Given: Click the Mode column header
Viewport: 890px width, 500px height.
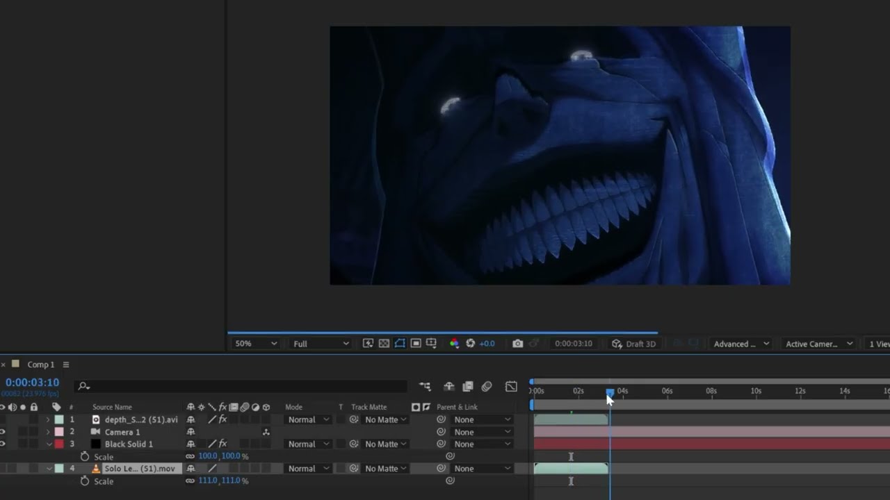Looking at the screenshot, I should pyautogui.click(x=293, y=408).
